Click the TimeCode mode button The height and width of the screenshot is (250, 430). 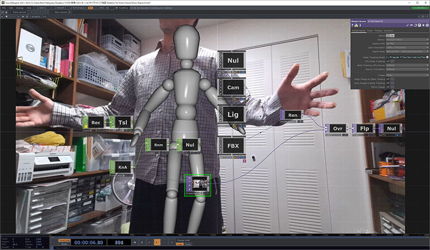click(64, 240)
